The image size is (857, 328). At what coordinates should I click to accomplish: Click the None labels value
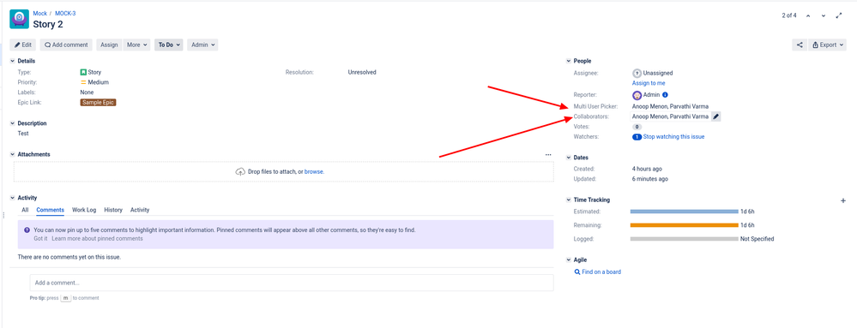87,92
